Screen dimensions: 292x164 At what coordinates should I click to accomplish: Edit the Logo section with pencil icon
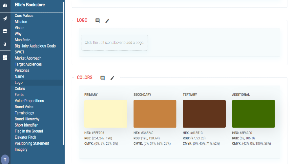(107, 21)
